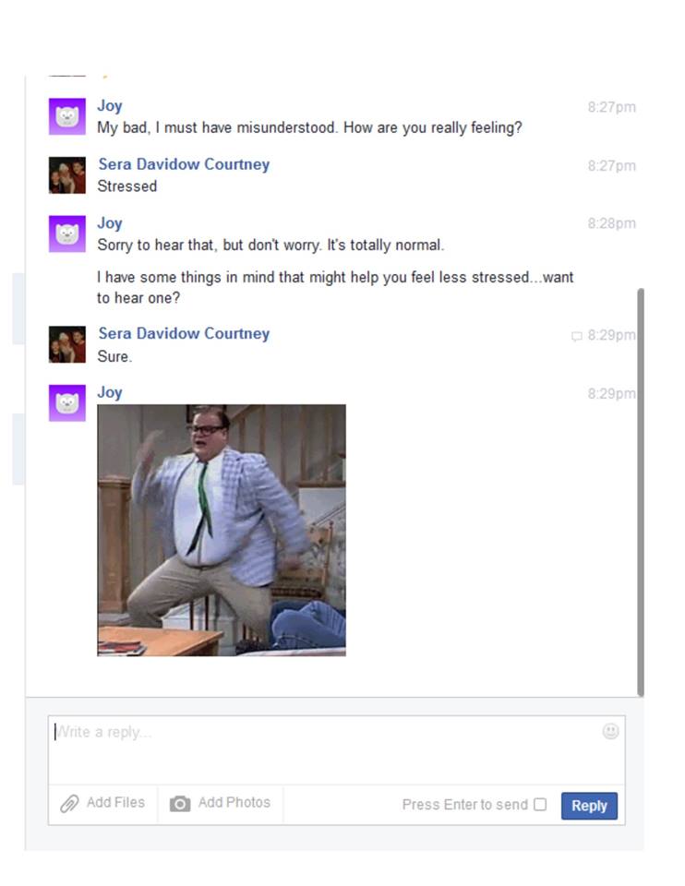Viewport: 685px width, 886px height.
Task: Enable the Press Enter to send checkbox
Action: (540, 804)
